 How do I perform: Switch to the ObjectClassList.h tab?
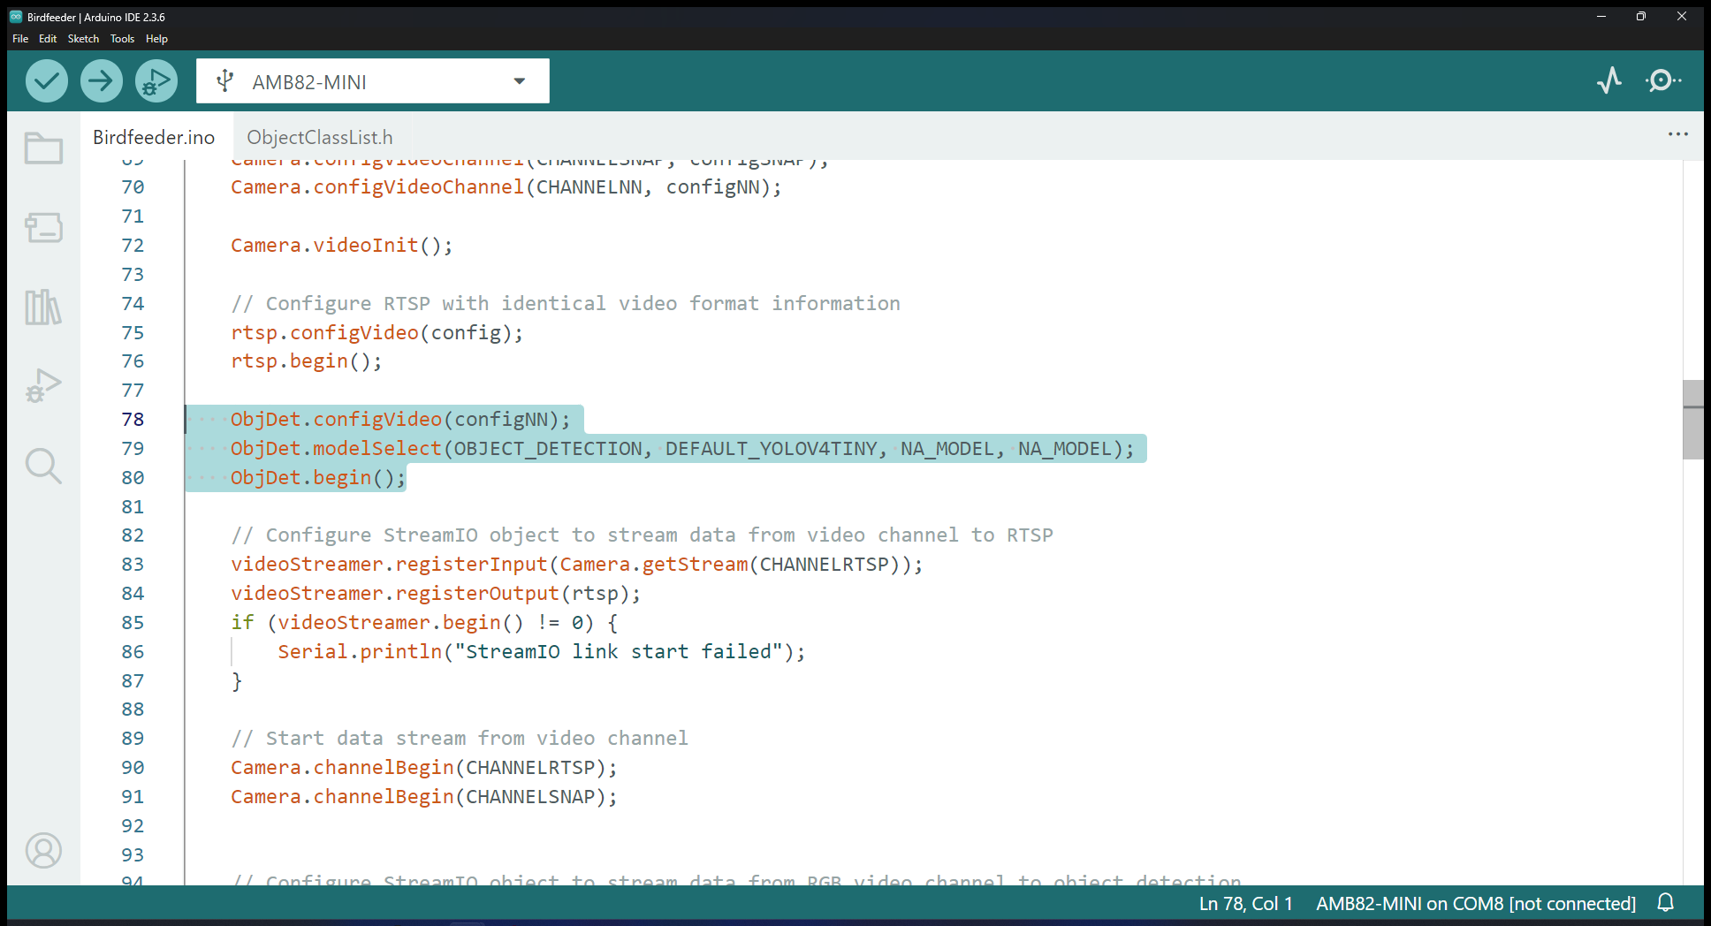point(319,137)
